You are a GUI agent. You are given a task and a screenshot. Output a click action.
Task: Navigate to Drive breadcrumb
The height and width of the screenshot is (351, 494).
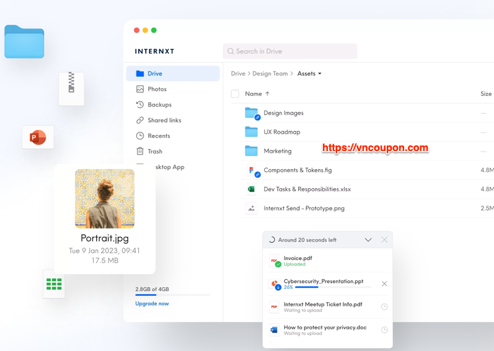(x=238, y=74)
